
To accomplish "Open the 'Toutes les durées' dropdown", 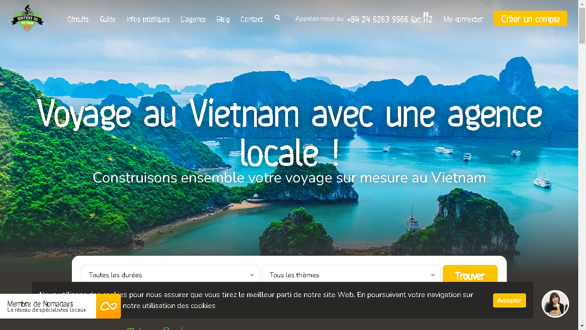I will click(x=170, y=275).
